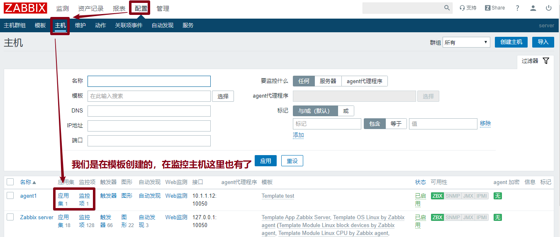
Task: Click the 名称 filter input
Action: pyautogui.click(x=149, y=81)
